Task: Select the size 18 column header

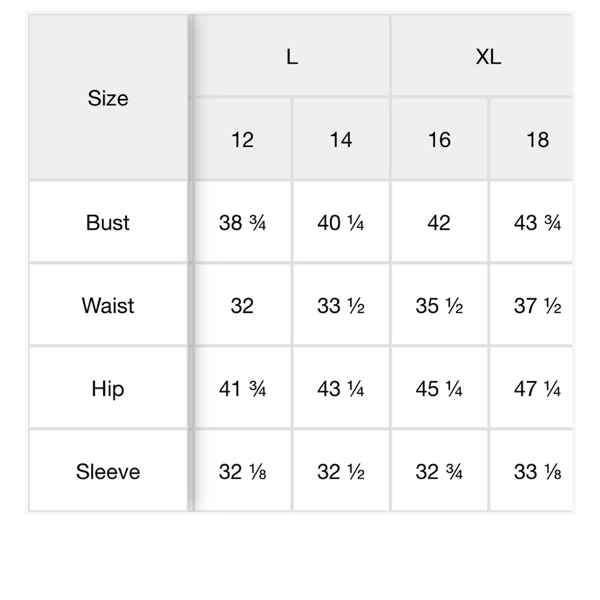Action: pyautogui.click(x=532, y=139)
